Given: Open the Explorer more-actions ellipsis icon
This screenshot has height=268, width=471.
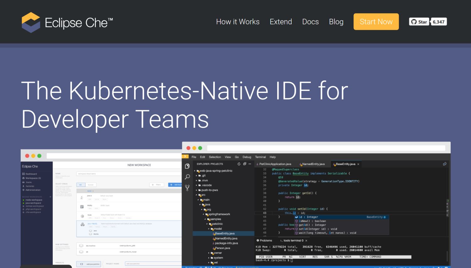Looking at the screenshot, I should pos(250,164).
